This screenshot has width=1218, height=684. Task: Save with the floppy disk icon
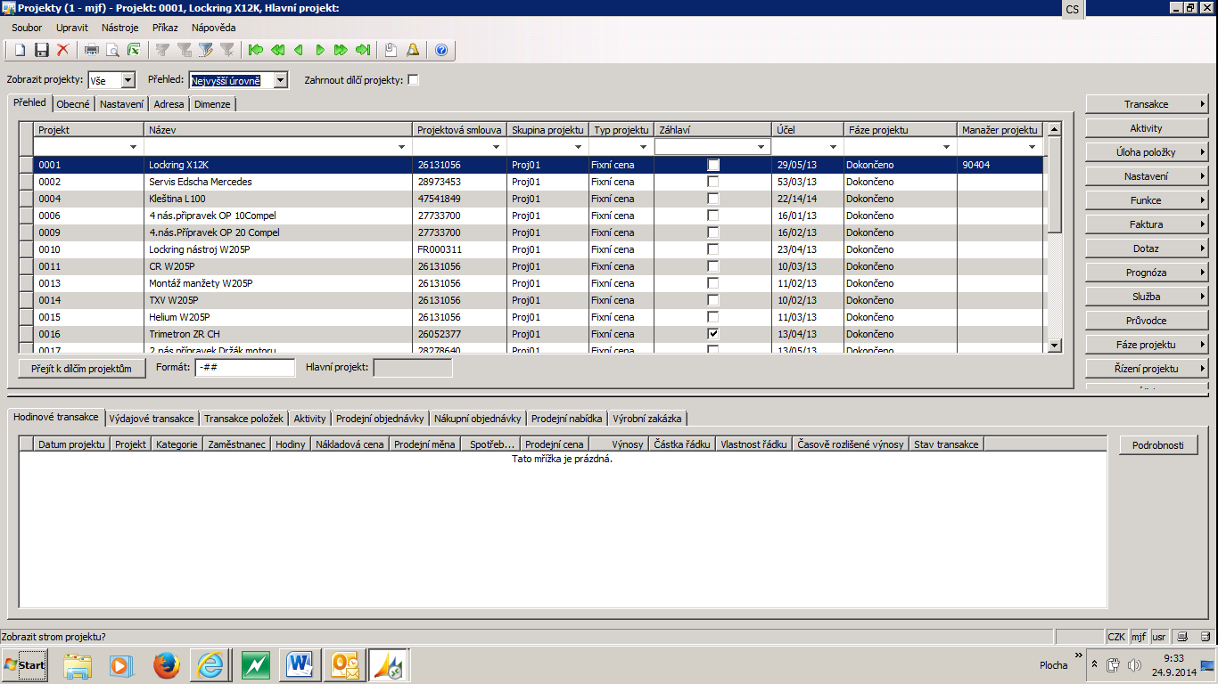coord(41,50)
